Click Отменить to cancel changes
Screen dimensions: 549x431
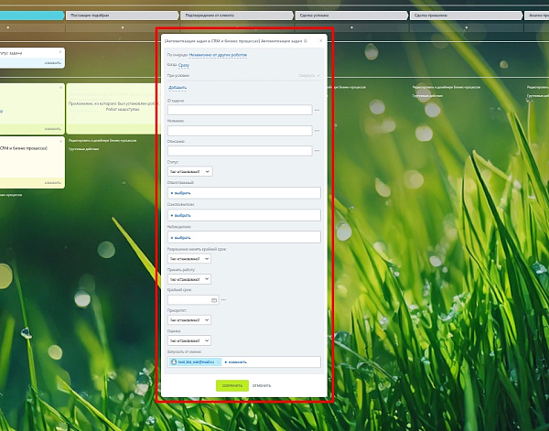pyautogui.click(x=262, y=385)
